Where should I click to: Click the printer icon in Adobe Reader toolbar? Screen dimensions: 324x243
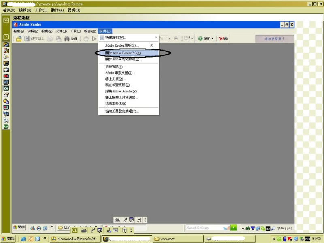pos(50,38)
